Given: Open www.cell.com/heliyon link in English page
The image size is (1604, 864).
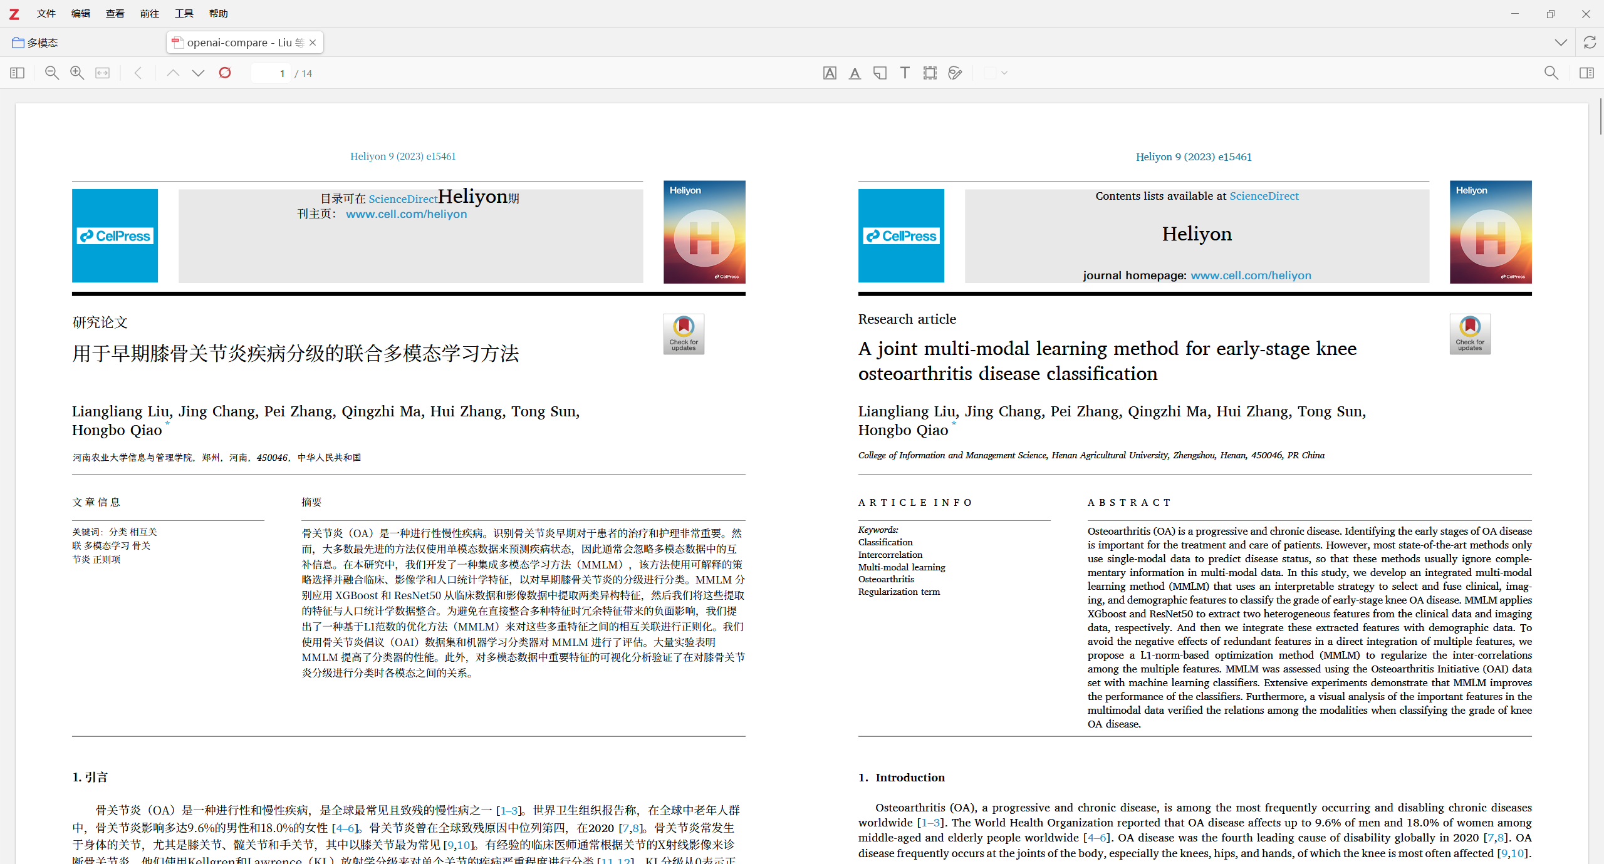Looking at the screenshot, I should [1251, 275].
